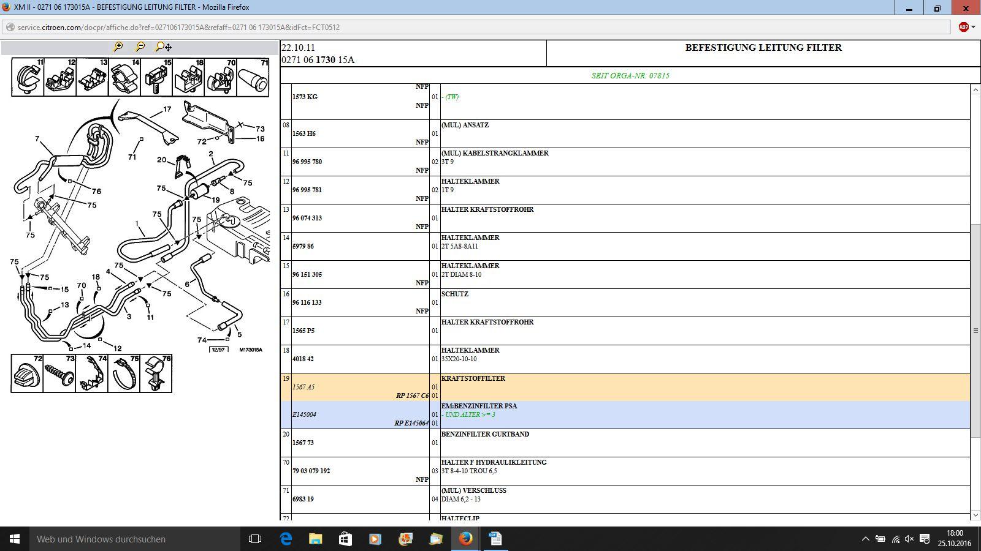The image size is (981, 551).
Task: Click the KRAFTSTOFFILTER description
Action: click(x=473, y=378)
